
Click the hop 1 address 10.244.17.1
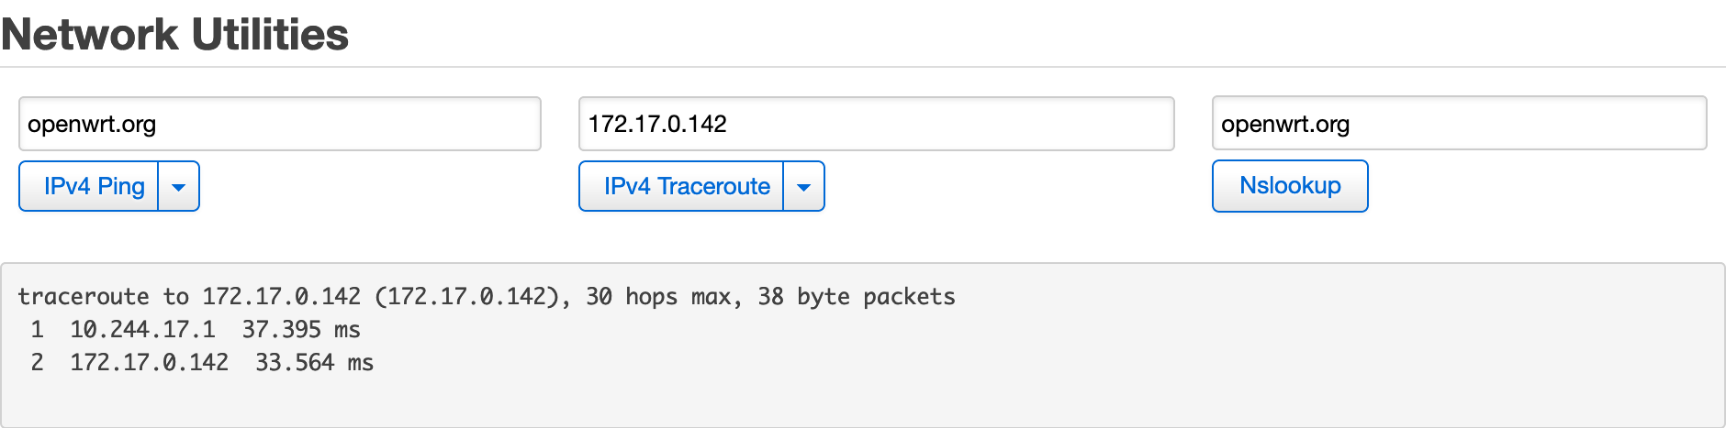pos(142,329)
